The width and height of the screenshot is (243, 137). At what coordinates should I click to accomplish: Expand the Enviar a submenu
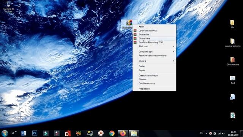point(155,61)
